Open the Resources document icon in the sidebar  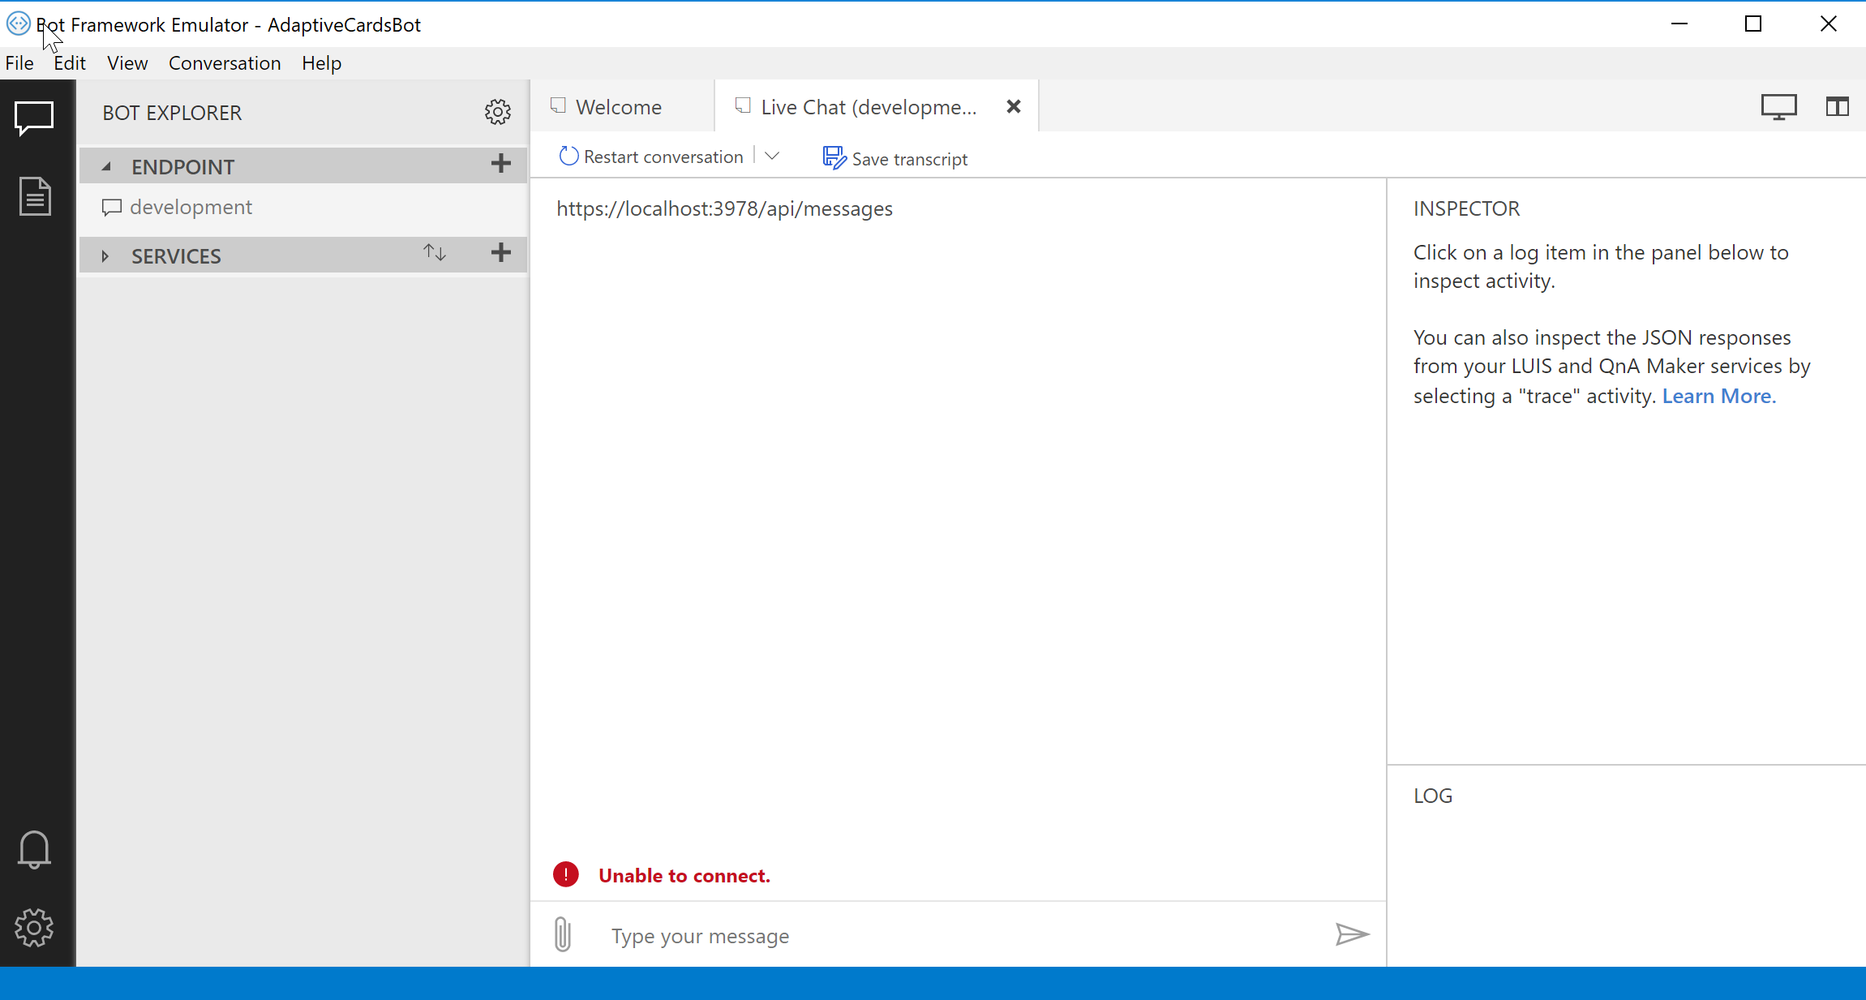[35, 196]
